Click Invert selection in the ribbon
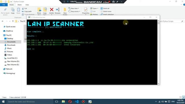 tap(107, 14)
